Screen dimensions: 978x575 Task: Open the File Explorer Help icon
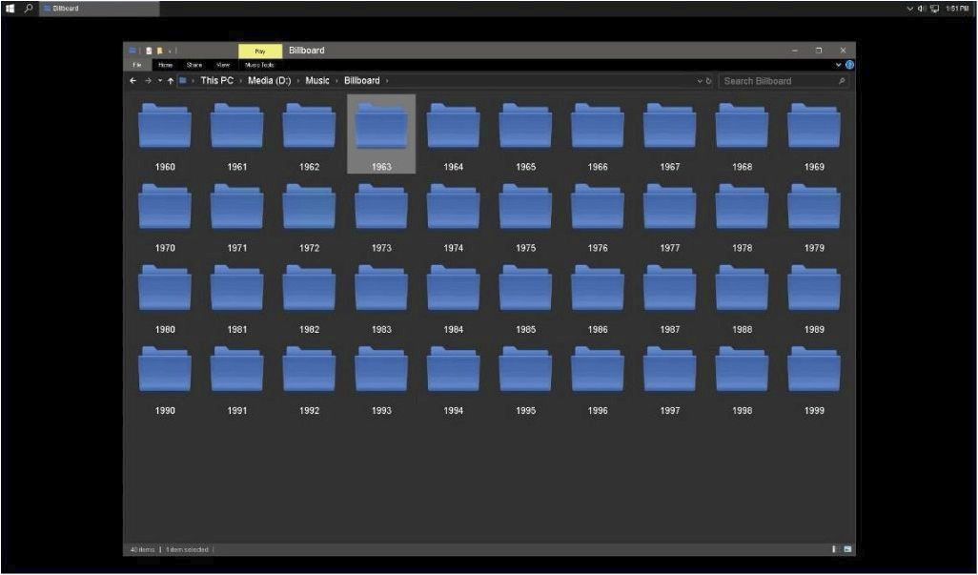point(849,65)
